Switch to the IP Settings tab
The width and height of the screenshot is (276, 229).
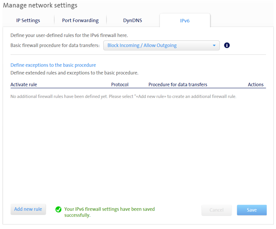[28, 21]
